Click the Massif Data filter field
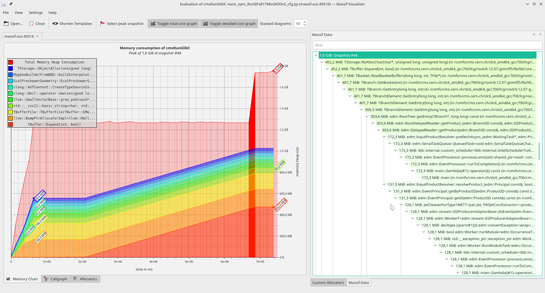This screenshot has height=293, width=545. coord(427,45)
